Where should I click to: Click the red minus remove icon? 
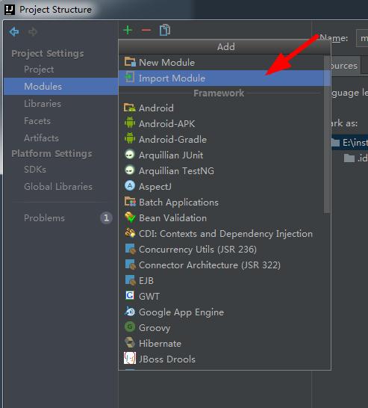point(146,30)
